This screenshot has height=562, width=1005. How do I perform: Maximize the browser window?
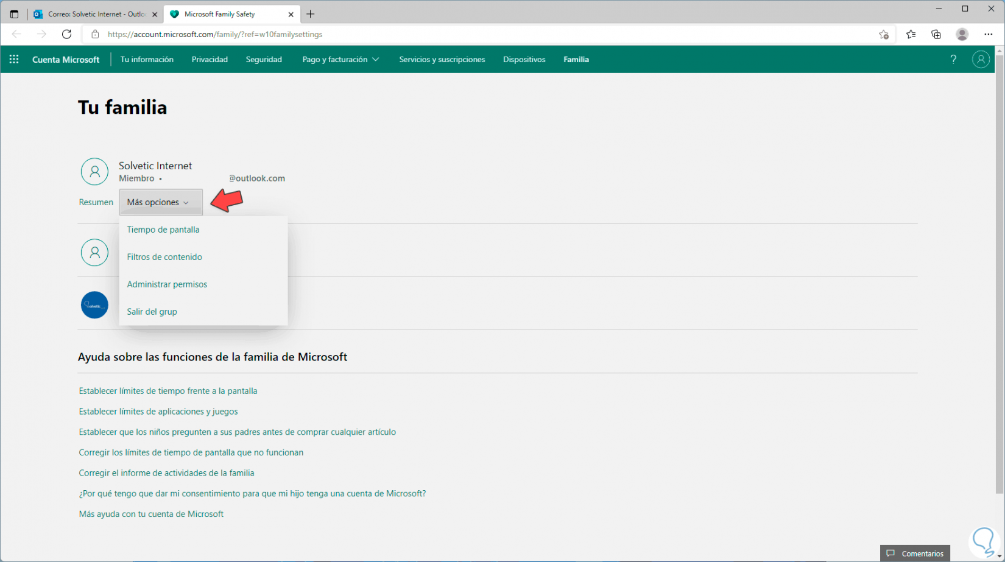click(965, 9)
